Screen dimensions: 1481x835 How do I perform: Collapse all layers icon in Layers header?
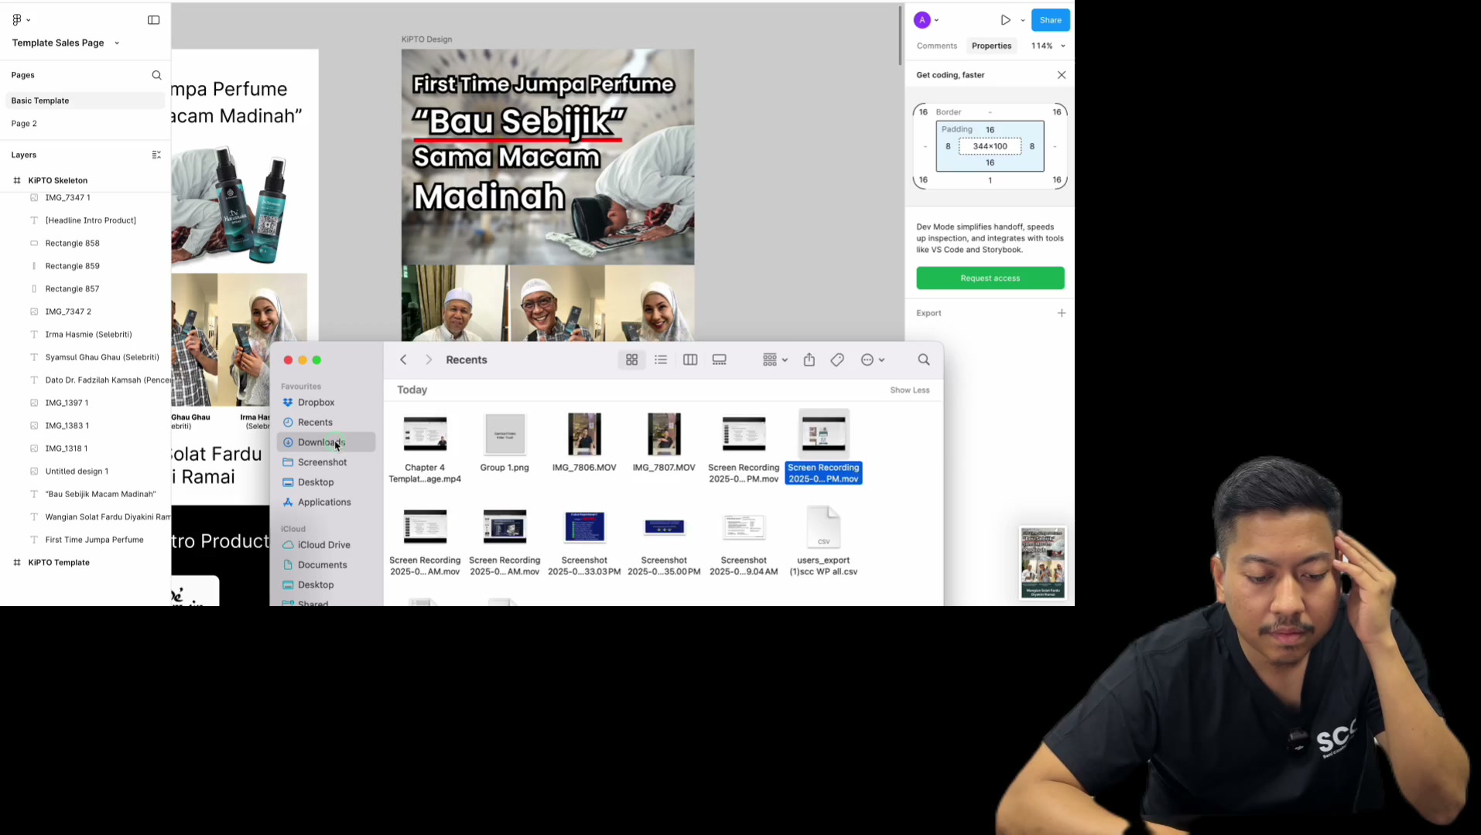click(156, 155)
